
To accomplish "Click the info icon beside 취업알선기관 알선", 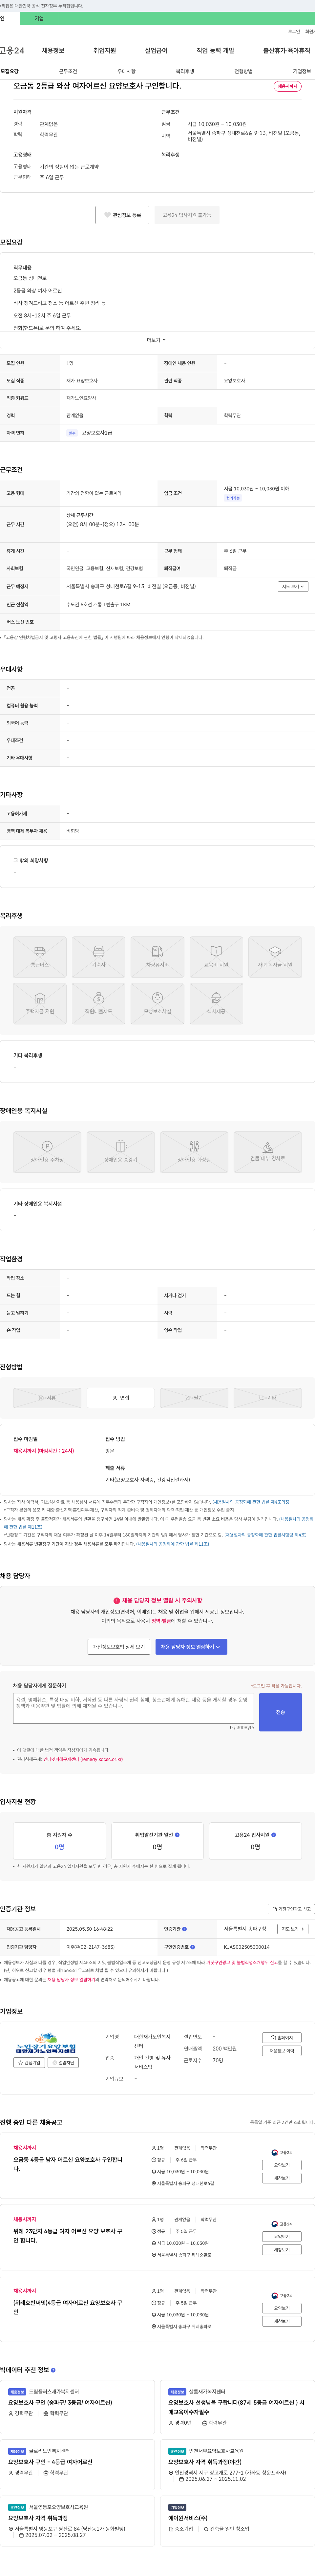I will (x=177, y=1835).
